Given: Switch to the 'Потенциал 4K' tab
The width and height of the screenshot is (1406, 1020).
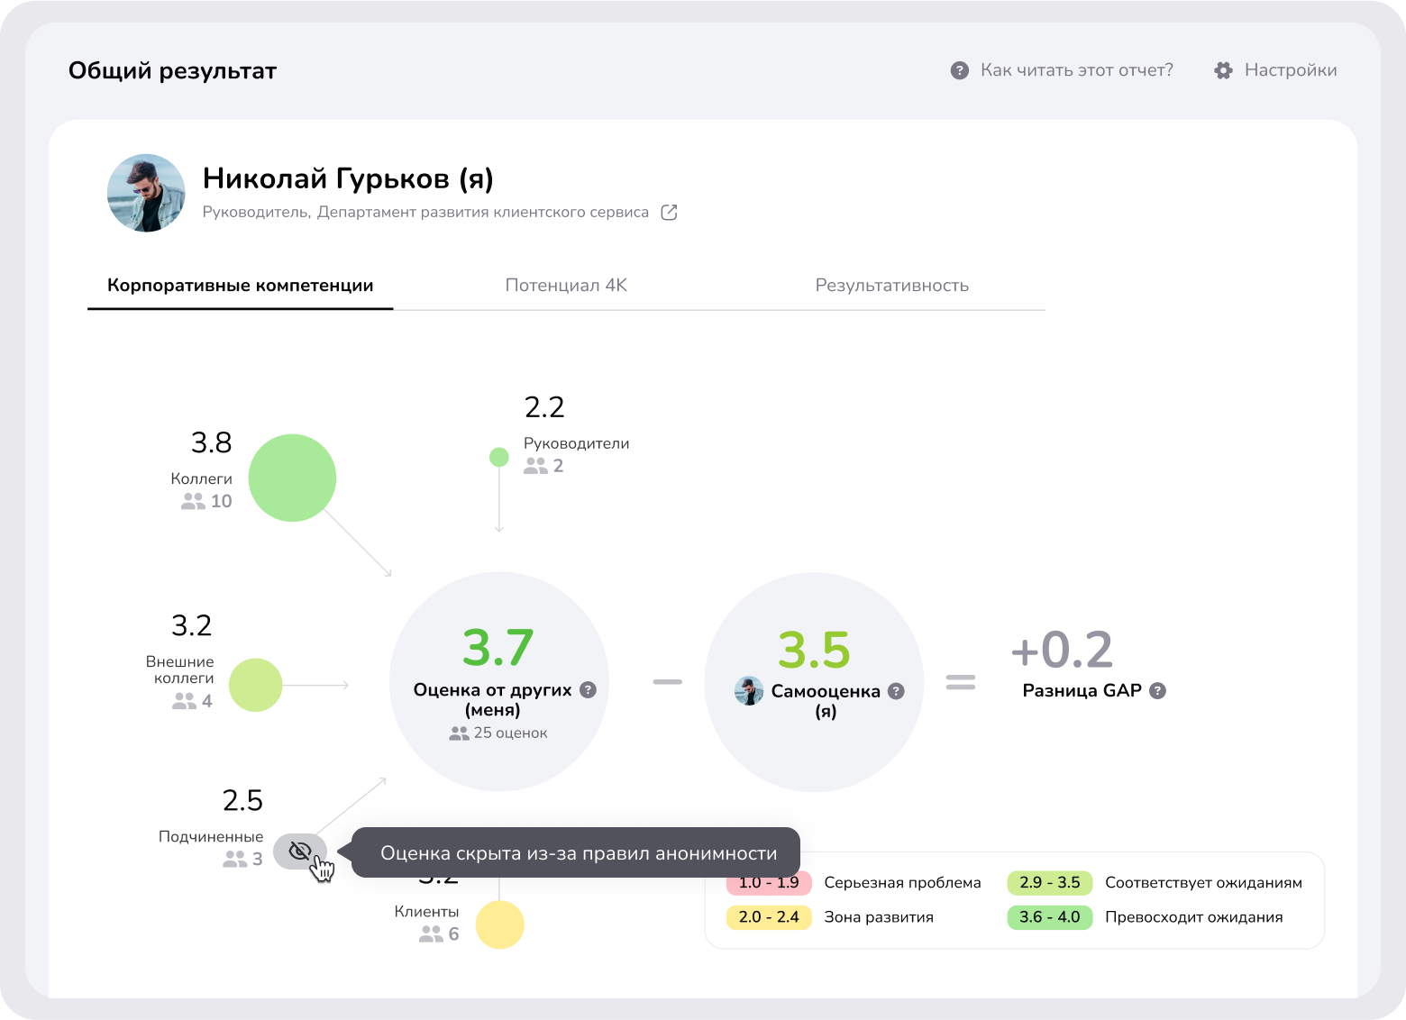Looking at the screenshot, I should (566, 286).
